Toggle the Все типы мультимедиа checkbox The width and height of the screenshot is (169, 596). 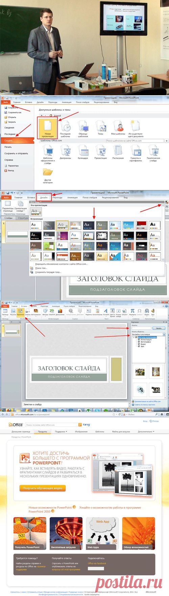pyautogui.click(x=136, y=337)
